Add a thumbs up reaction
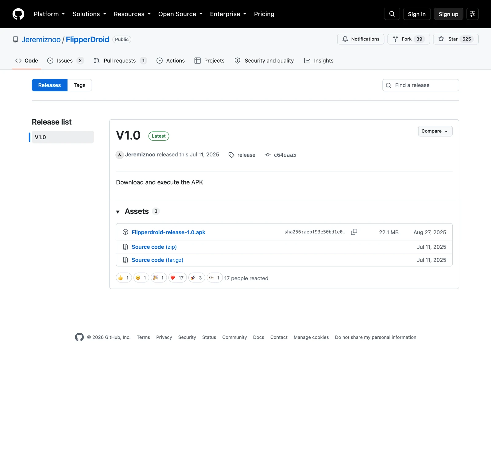 (124, 278)
